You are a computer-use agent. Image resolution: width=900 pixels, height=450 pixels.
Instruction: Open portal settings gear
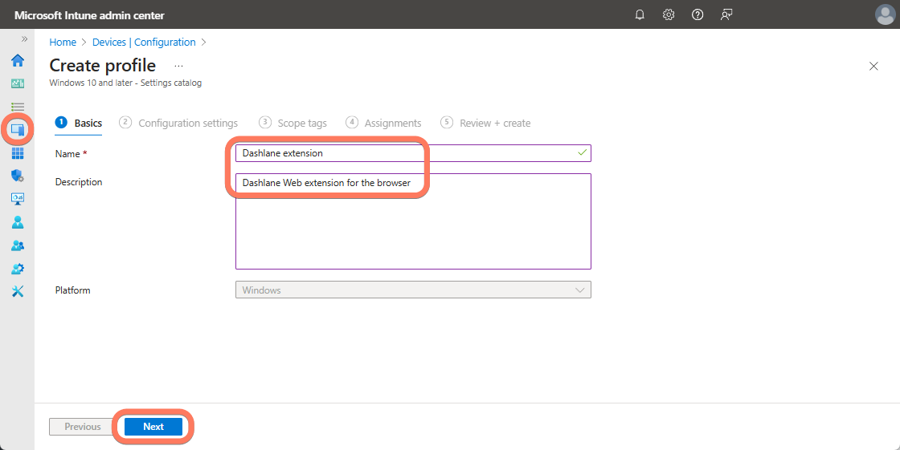click(669, 14)
